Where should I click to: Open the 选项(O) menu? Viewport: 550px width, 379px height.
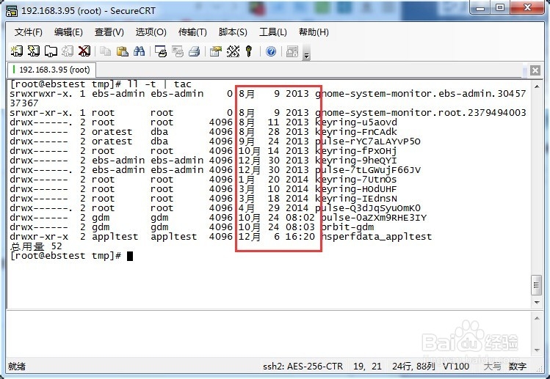151,32
